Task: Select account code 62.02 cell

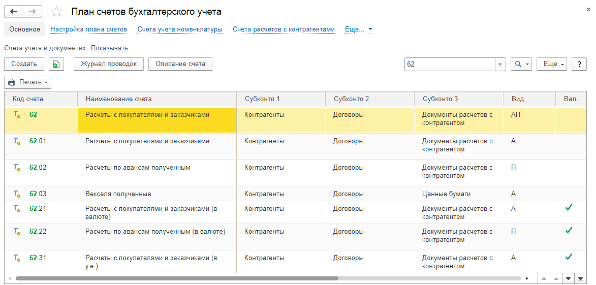Action: pyautogui.click(x=41, y=173)
